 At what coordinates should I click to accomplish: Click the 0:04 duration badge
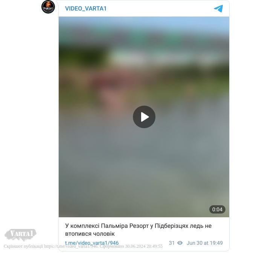[x=217, y=209]
